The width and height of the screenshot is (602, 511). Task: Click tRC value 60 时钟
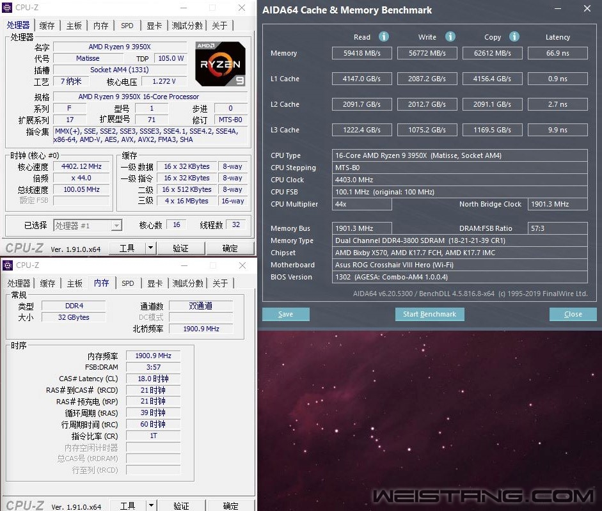point(153,424)
